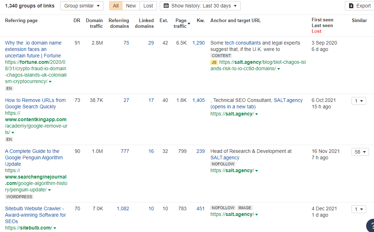Open Similar dropdown for the contentking row
The height and width of the screenshot is (232, 374).
[359, 101]
